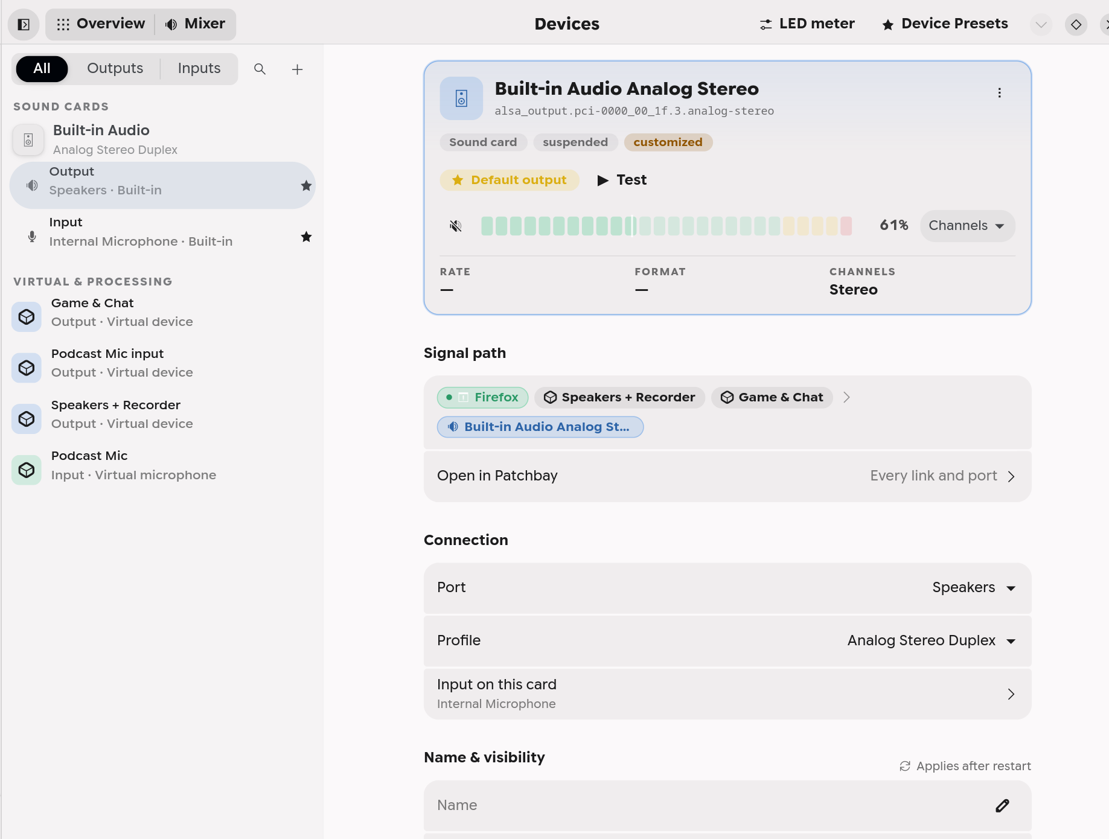Screen dimensions: 1109x839
Task: Click the Firefox signal path chip
Action: 483,397
